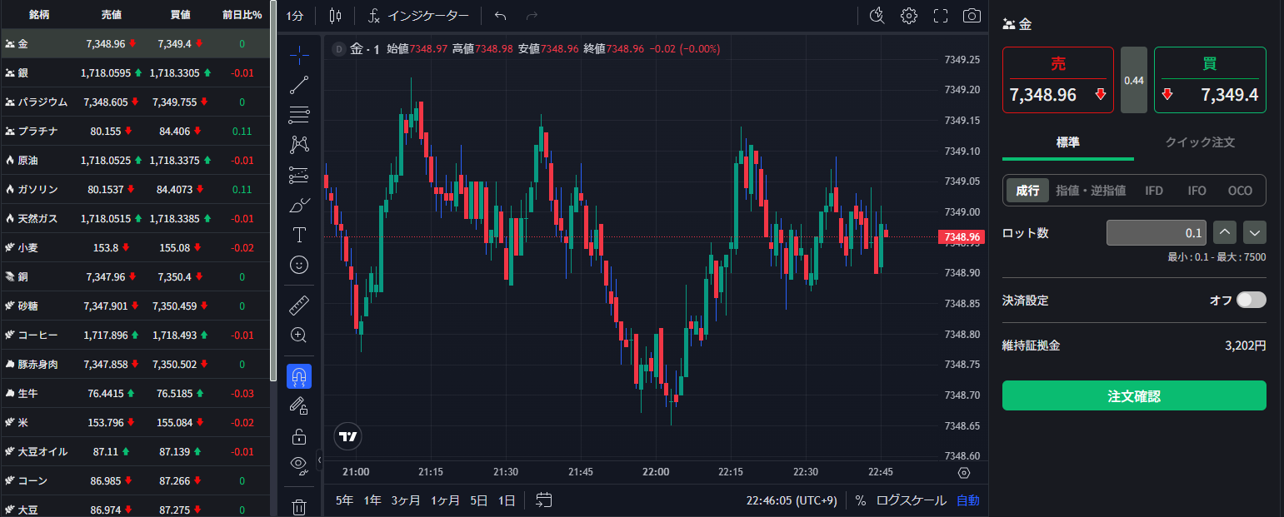Click the red 売 sell price box
This screenshot has height=517, width=1284.
coord(1057,80)
